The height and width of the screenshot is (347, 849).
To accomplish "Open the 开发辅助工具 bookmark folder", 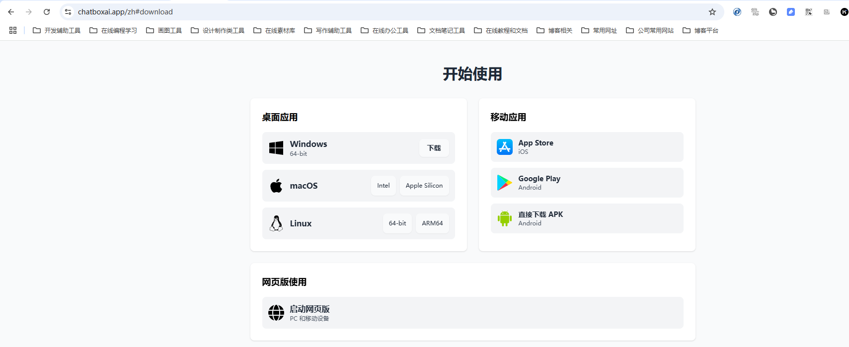I will click(57, 30).
